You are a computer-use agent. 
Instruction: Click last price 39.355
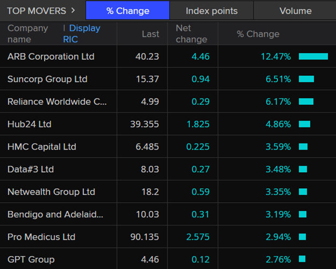(x=145, y=124)
